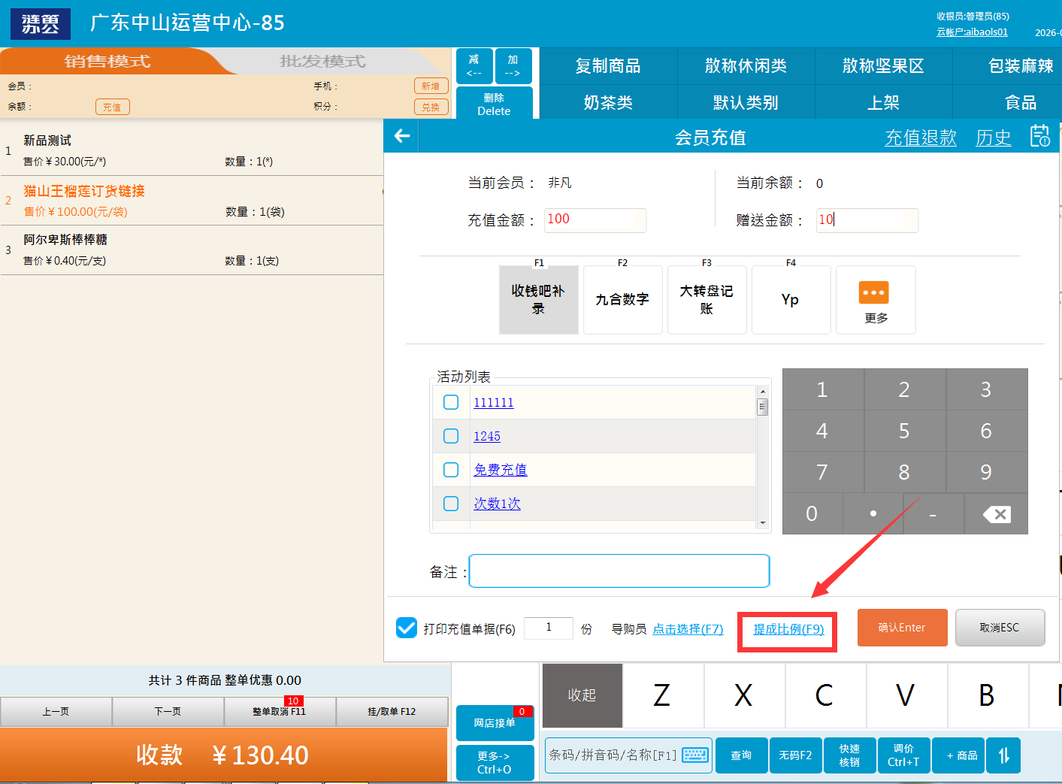Check the 111111 activity checkbox

(451, 402)
